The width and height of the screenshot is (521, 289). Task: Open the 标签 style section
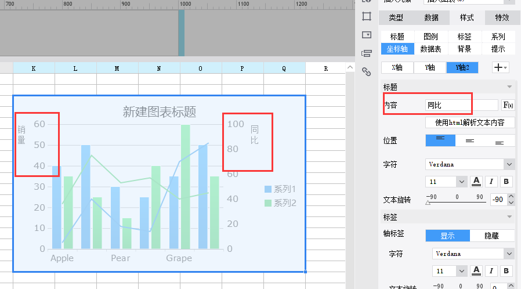coord(465,37)
